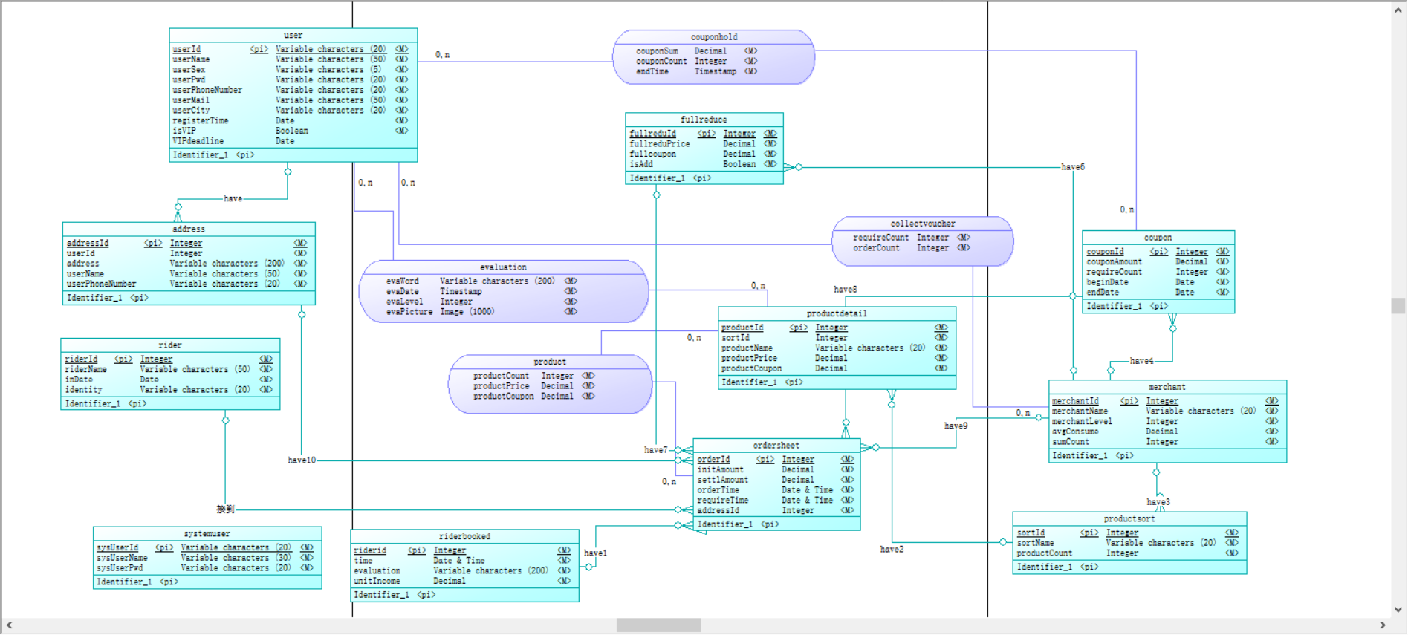Click the horizontal scrollbar right arrow
Image resolution: width=1408 pixels, height=635 pixels.
(x=1383, y=625)
